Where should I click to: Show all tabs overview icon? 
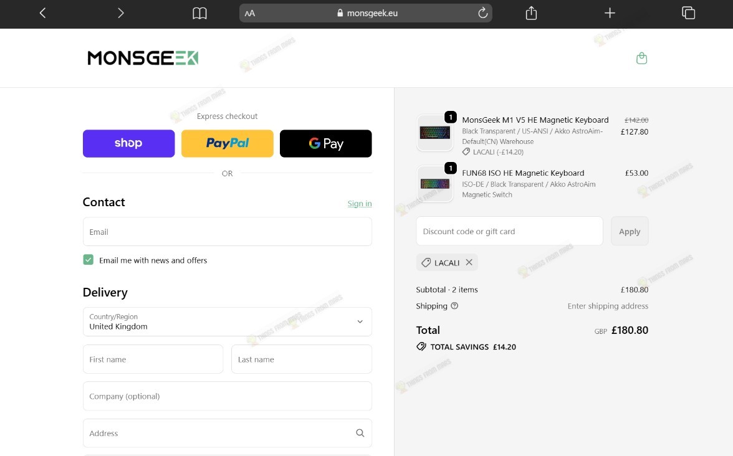(688, 13)
